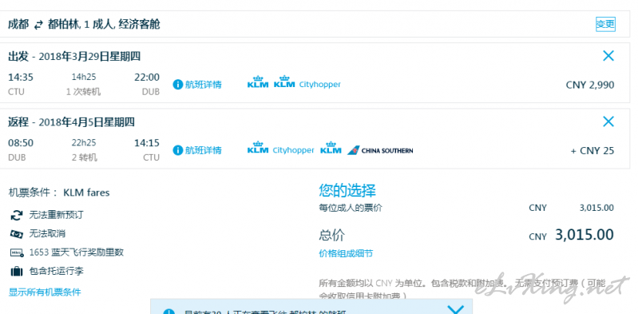The width and height of the screenshot is (638, 314).
Task: Click the return departure time 08:50
Action: tap(21, 143)
